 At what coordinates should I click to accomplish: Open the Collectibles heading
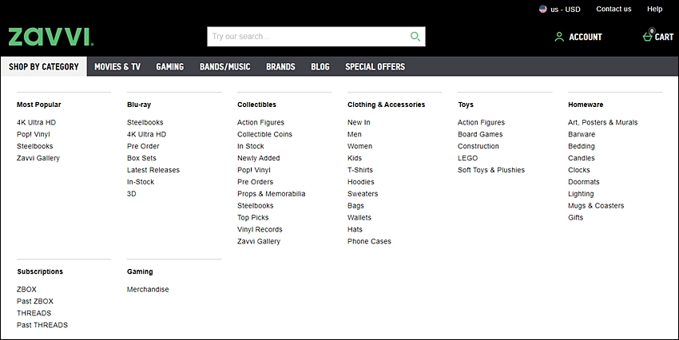tap(256, 105)
